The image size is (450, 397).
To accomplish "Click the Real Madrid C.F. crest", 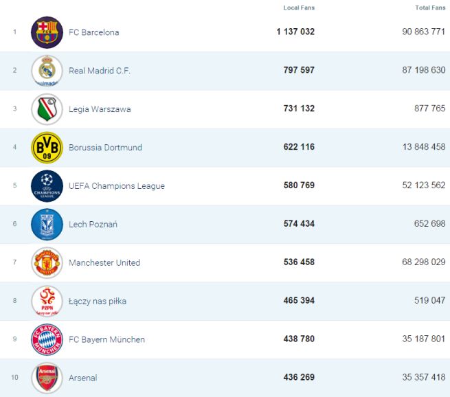I will click(x=47, y=71).
